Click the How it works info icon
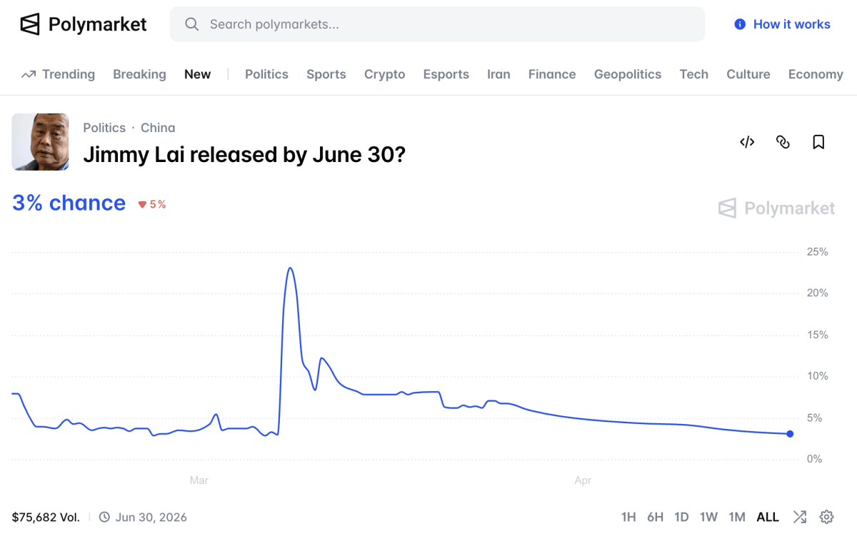The height and width of the screenshot is (541, 857). pos(740,24)
